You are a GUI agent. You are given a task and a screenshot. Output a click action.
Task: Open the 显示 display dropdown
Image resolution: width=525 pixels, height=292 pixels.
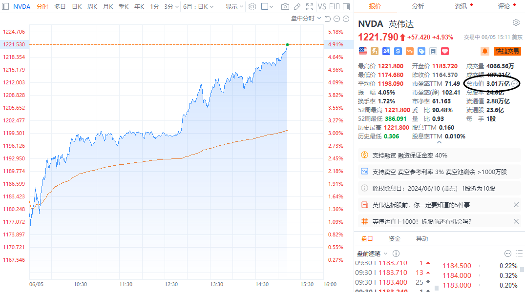(234, 7)
